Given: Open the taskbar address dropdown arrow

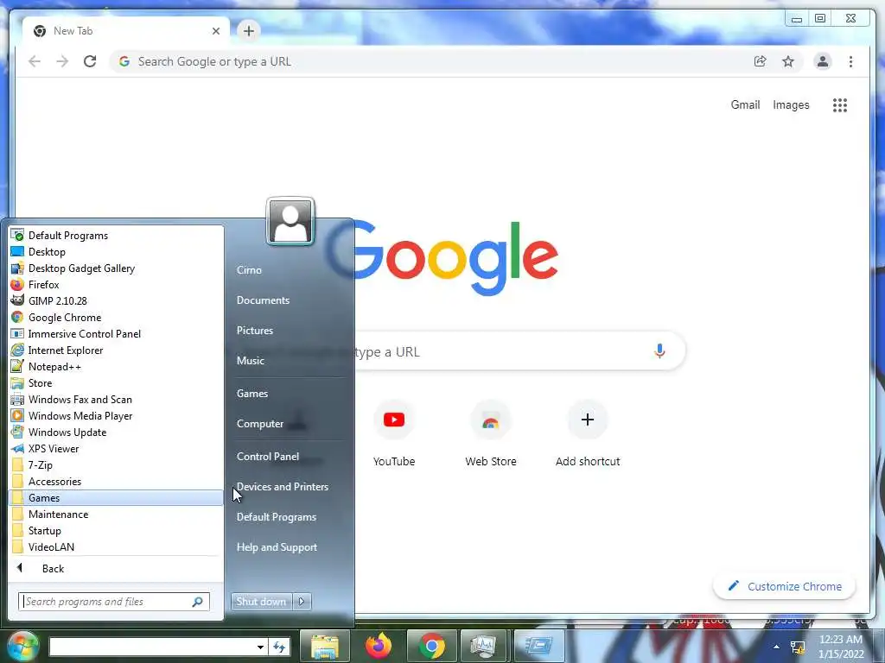Looking at the screenshot, I should click(259, 647).
